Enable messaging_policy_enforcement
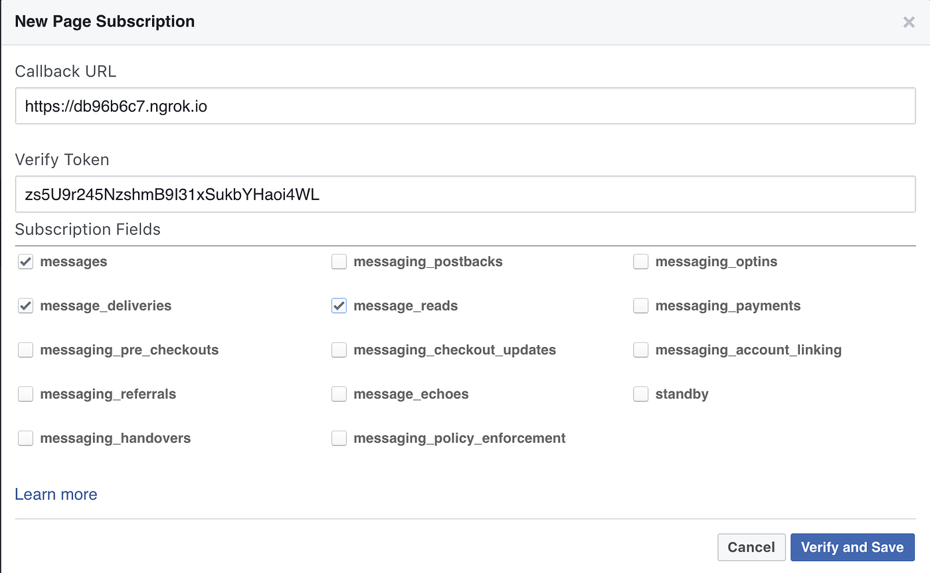 coord(339,438)
